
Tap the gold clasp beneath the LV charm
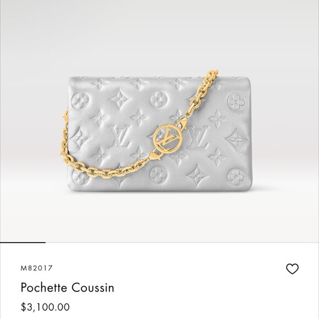(156, 156)
